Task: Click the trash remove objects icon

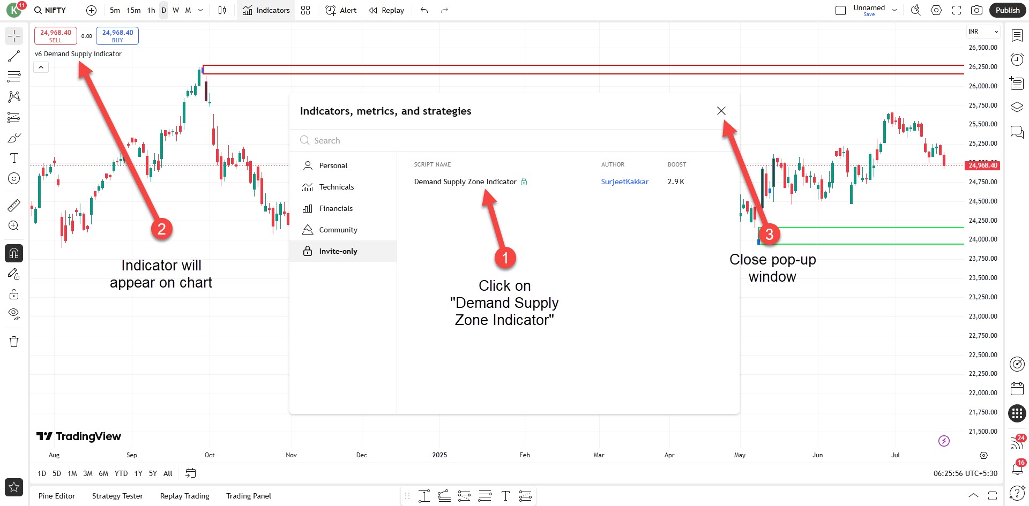Action: [14, 342]
